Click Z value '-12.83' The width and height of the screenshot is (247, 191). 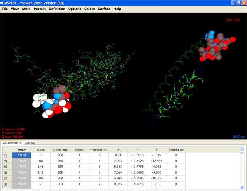(156, 184)
